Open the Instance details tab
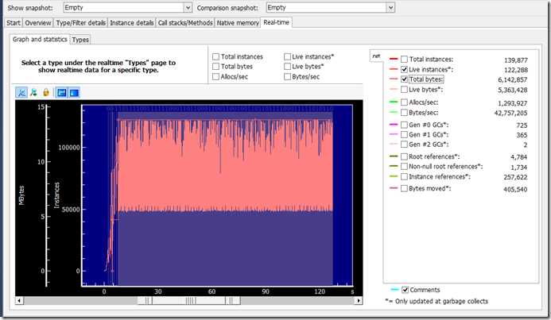 click(131, 23)
